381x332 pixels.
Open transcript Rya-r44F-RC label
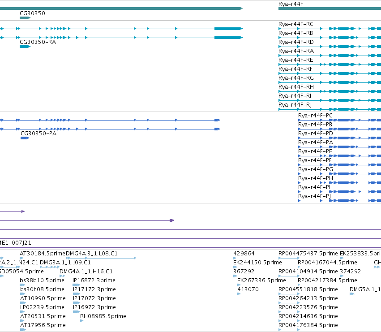pyautogui.click(x=296, y=24)
